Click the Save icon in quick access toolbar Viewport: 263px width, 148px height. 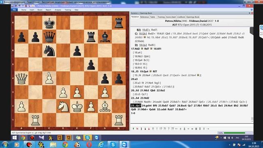(x=16, y=6)
